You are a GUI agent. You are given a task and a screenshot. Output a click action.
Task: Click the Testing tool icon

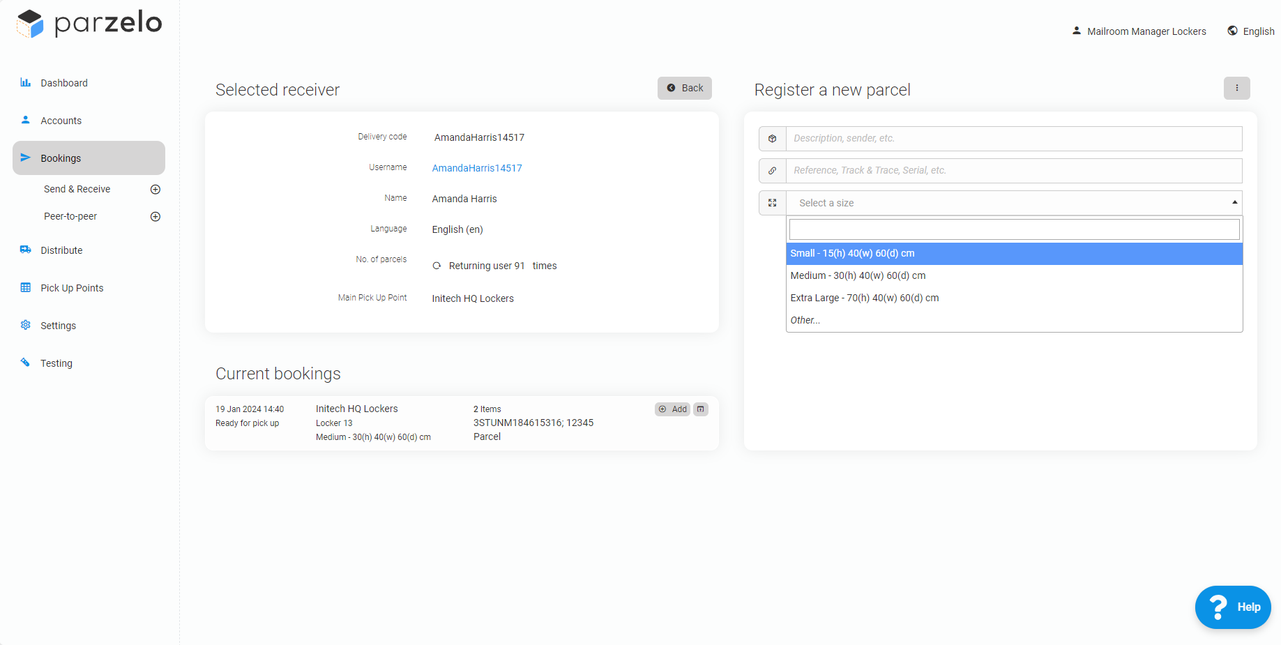point(26,363)
